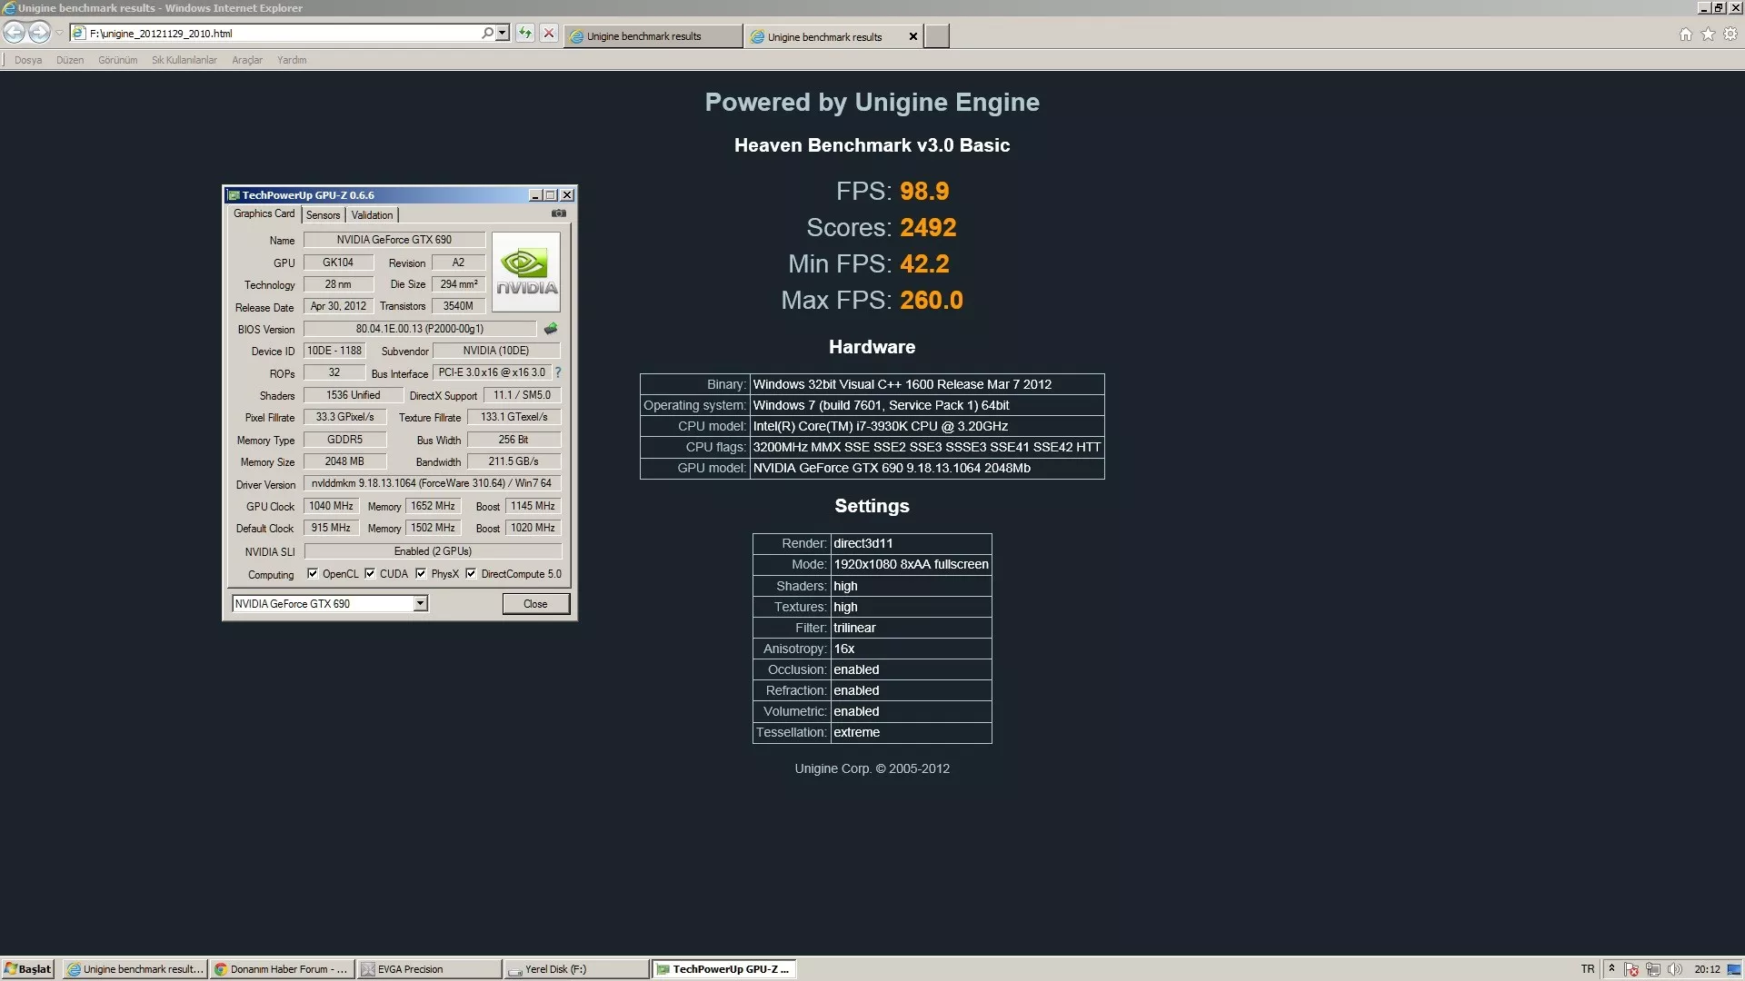The height and width of the screenshot is (981, 1745).
Task: Click the Başlat start button
Action: (x=28, y=969)
